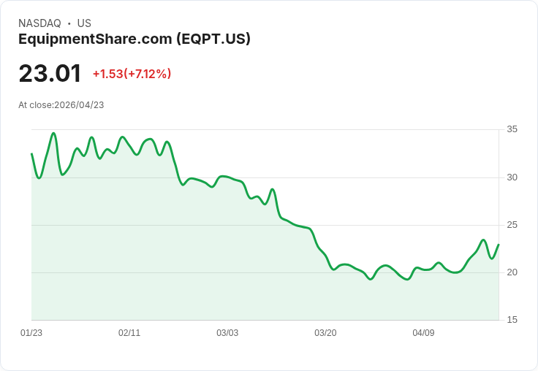Select the 02/11 date on the axis

click(129, 333)
